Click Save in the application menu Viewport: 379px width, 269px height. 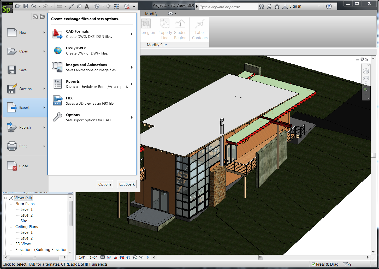click(26, 70)
